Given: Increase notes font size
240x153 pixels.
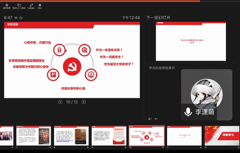Looking at the screenshot, I should [150, 119].
